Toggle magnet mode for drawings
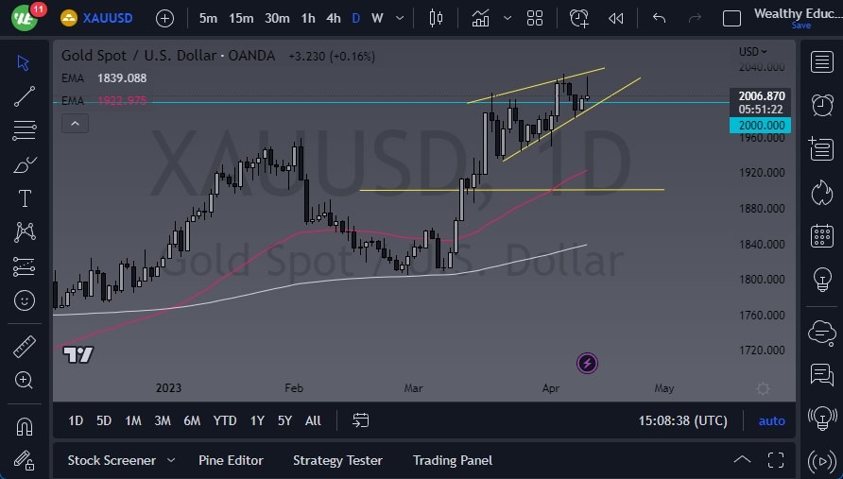 tap(25, 427)
